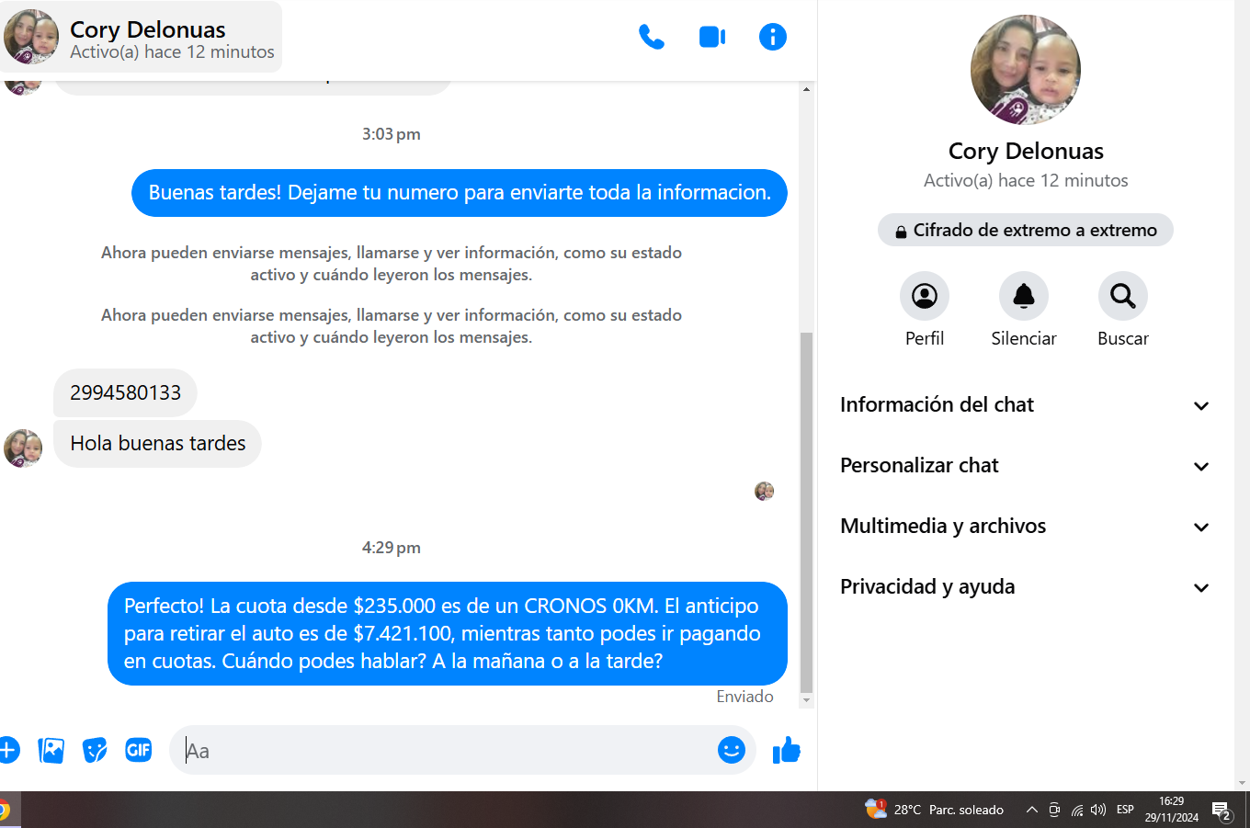Open Cory Delonuas's large profile picture
Image resolution: width=1250 pixels, height=828 pixels.
pos(1025,70)
